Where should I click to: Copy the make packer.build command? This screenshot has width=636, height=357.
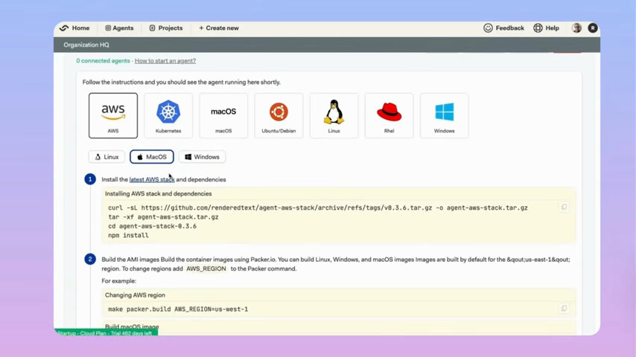pos(564,309)
